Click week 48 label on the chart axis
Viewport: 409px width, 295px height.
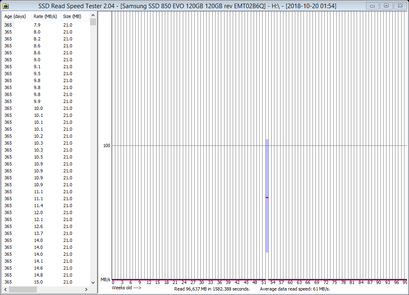tap(254, 282)
